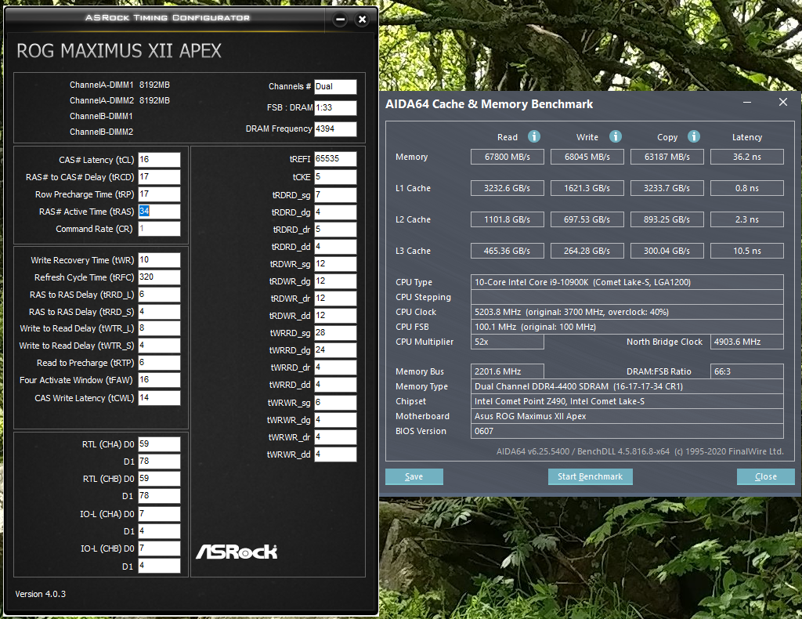Click the Read to Precharge (tRTP) field

[159, 363]
